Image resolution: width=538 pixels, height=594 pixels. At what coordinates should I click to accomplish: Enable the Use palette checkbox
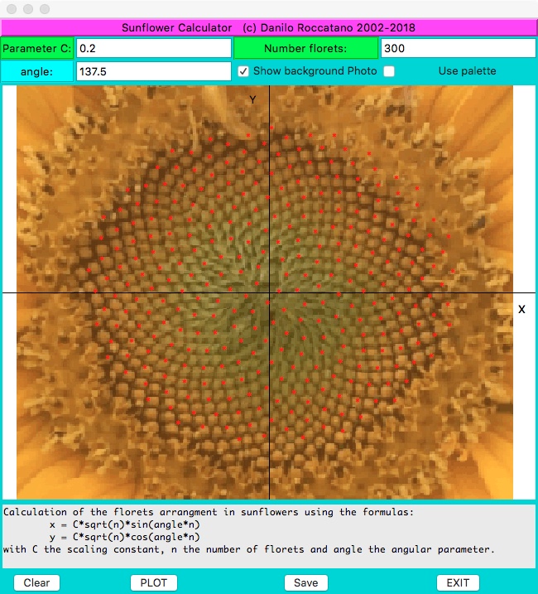click(x=389, y=71)
